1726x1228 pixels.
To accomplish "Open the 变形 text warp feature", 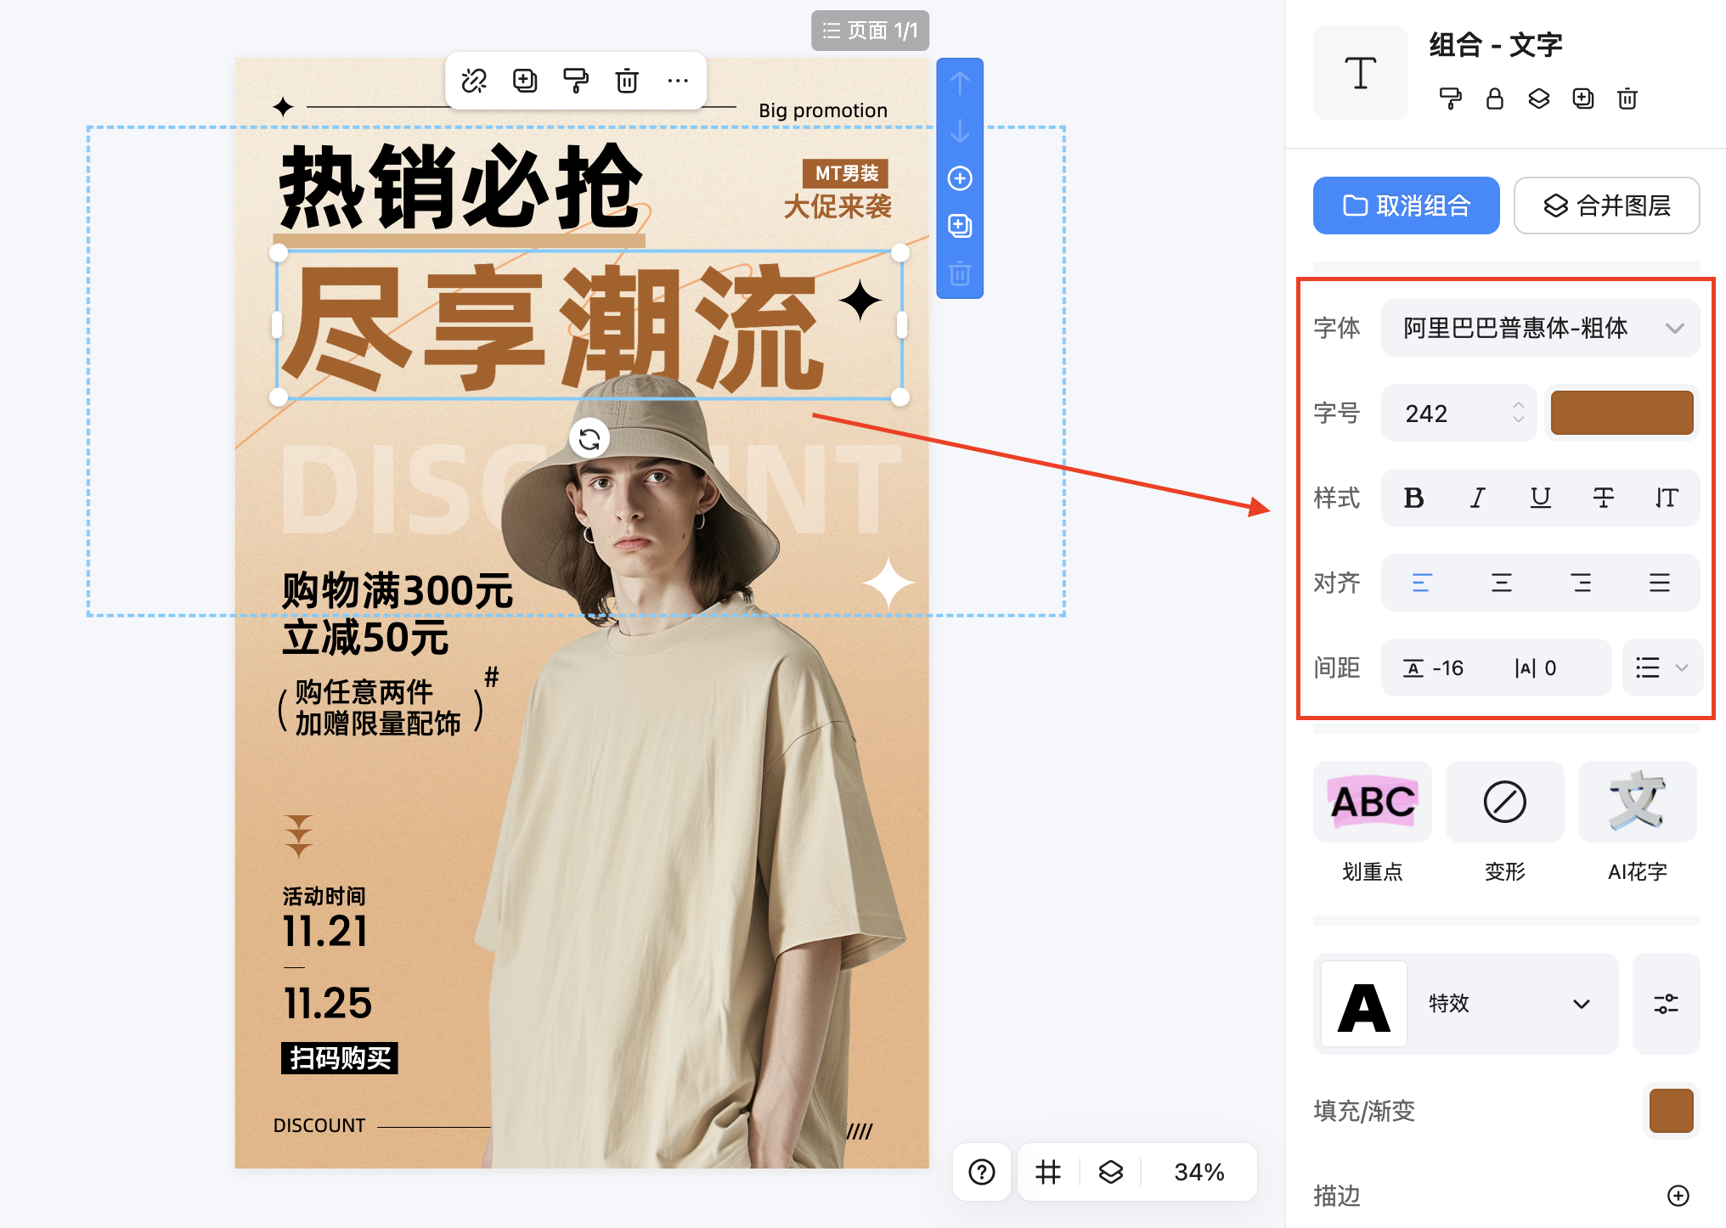I will [x=1503, y=802].
